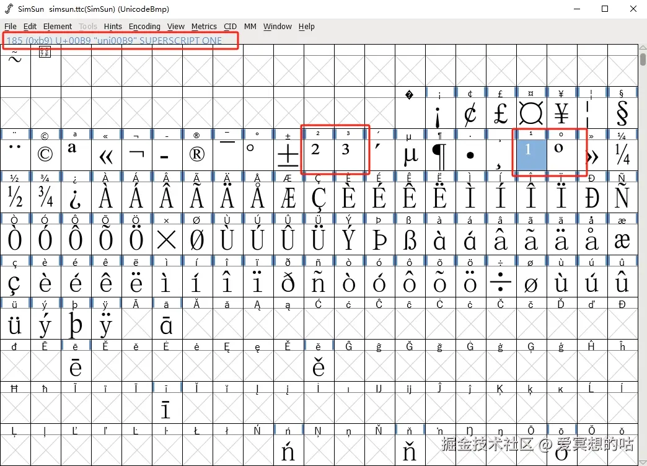Open the CID menu

click(x=230, y=27)
